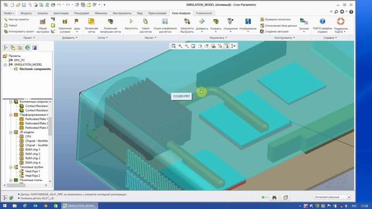Expand the Сетка group dropdown

coord(102,38)
